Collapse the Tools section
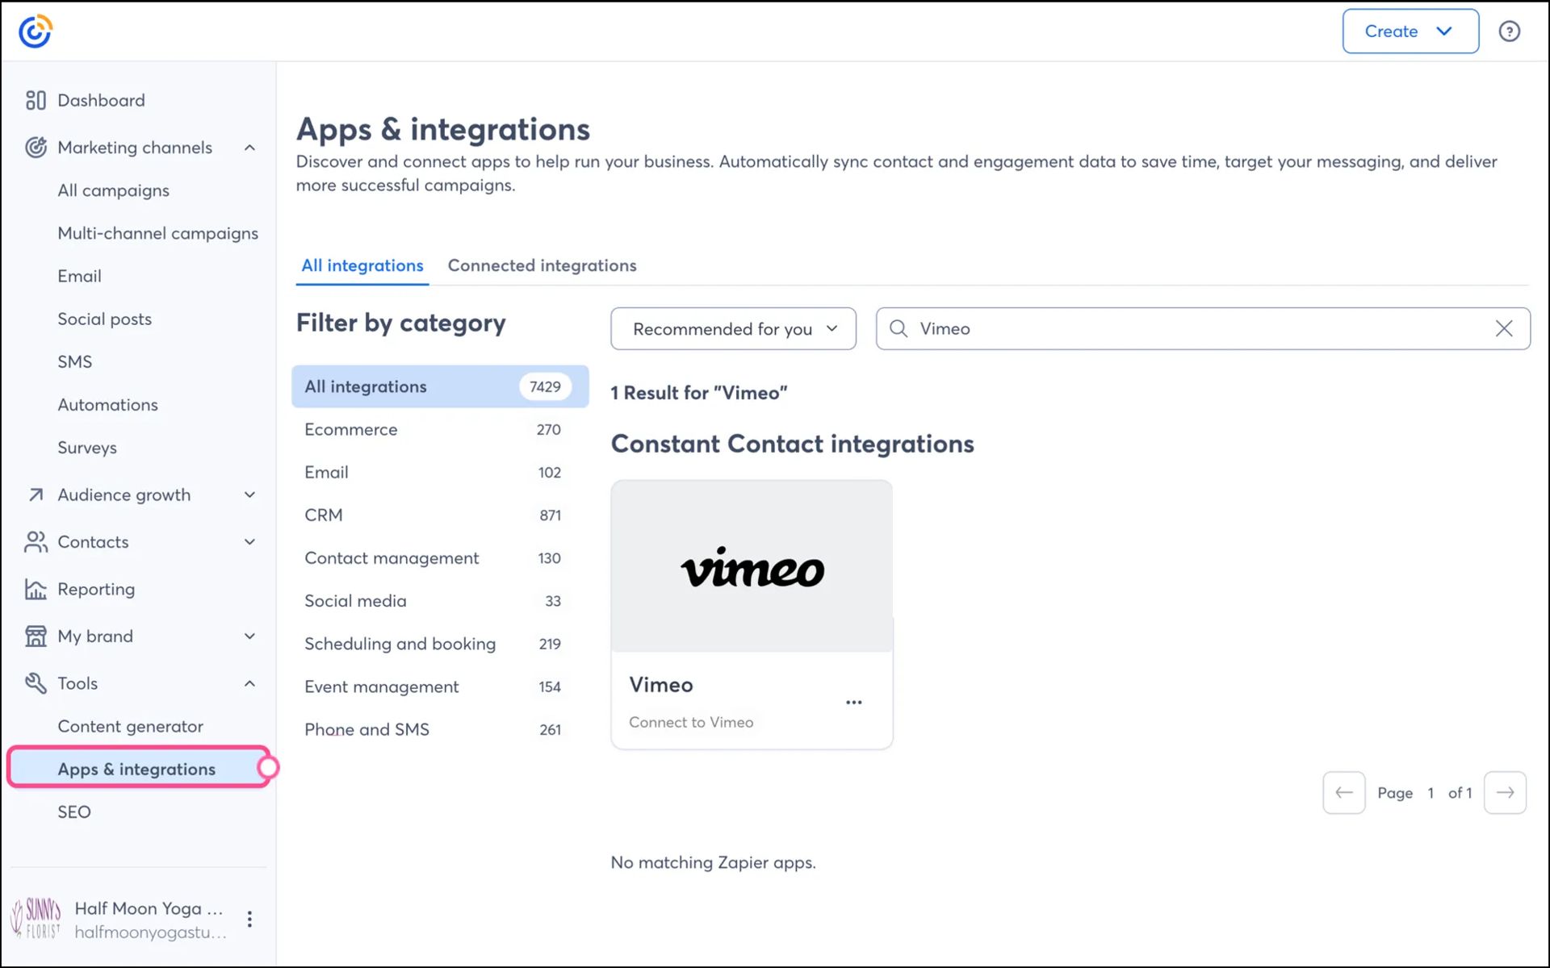The image size is (1550, 968). [249, 683]
